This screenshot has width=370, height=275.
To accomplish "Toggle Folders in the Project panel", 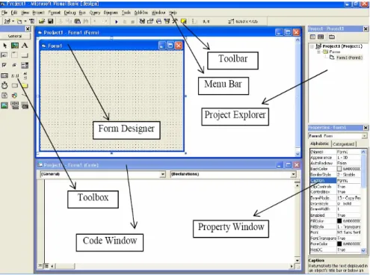I will coord(332,37).
